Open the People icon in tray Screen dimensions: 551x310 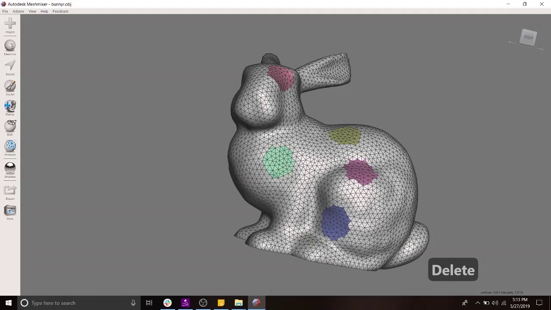click(465, 303)
